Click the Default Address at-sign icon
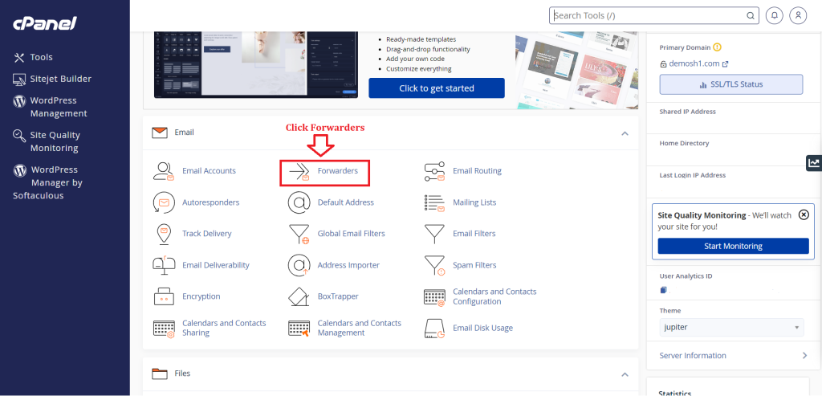 (299, 202)
